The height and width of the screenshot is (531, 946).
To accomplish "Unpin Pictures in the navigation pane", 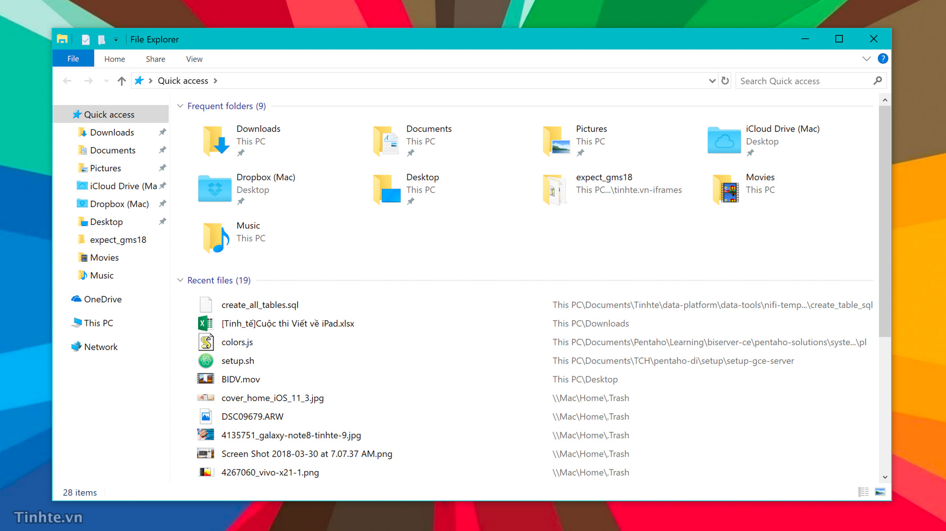I will pyautogui.click(x=163, y=168).
